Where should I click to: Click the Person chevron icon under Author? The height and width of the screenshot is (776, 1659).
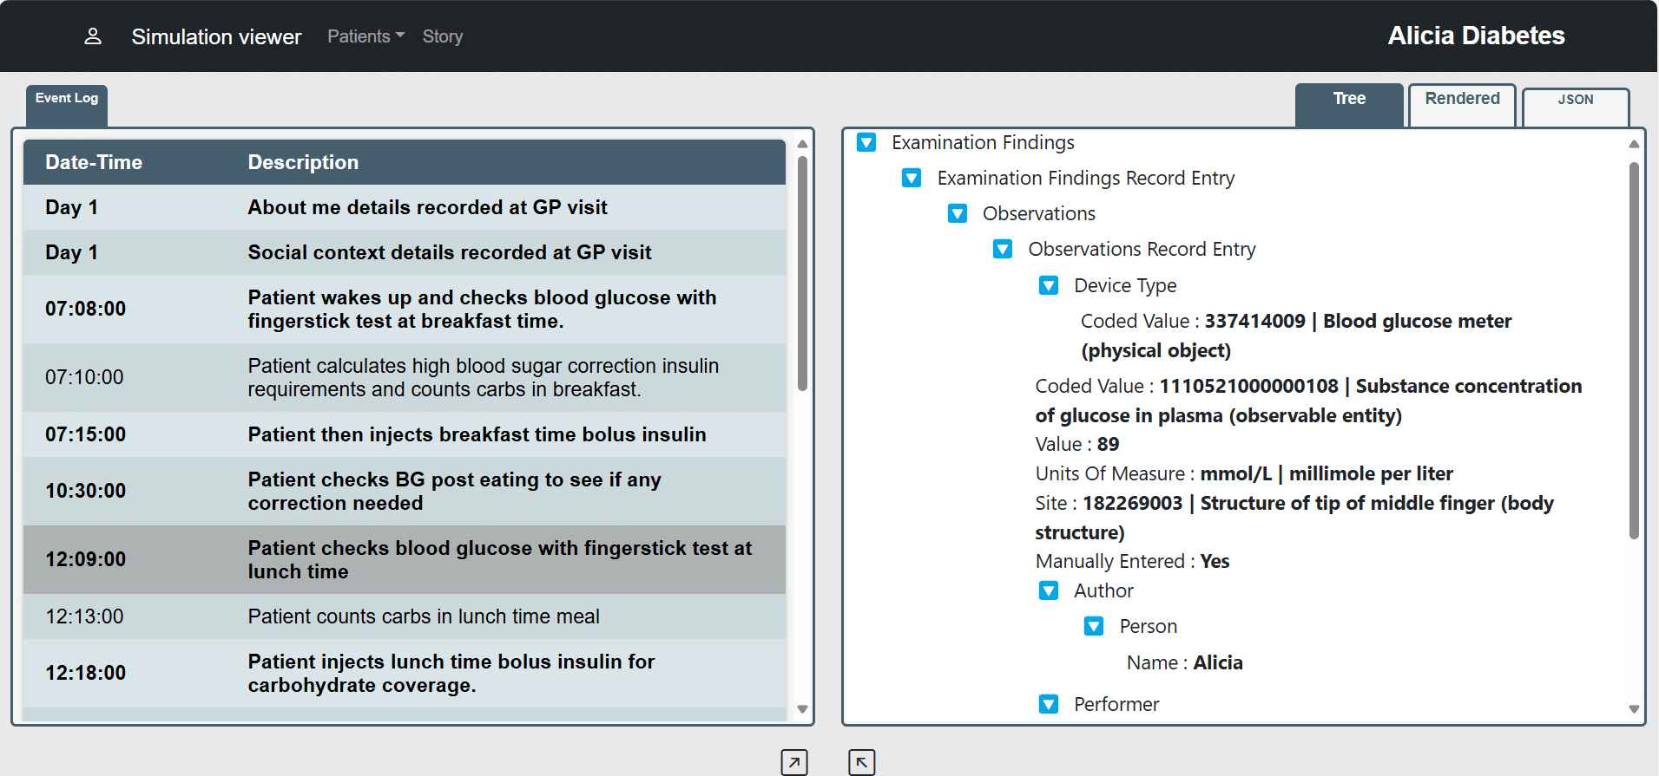click(x=1094, y=625)
